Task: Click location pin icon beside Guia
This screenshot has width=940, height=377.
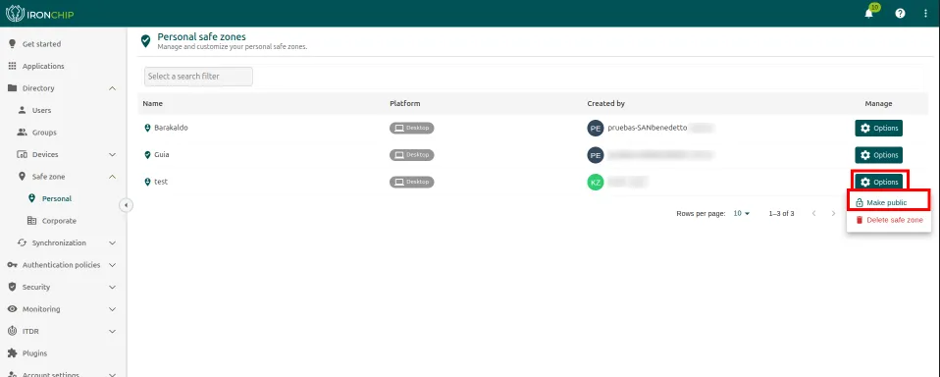Action: coord(147,155)
